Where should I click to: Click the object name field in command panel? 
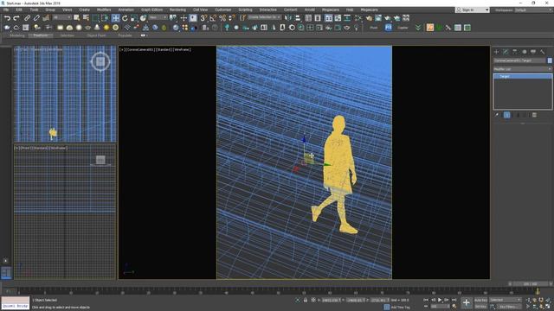click(x=519, y=60)
